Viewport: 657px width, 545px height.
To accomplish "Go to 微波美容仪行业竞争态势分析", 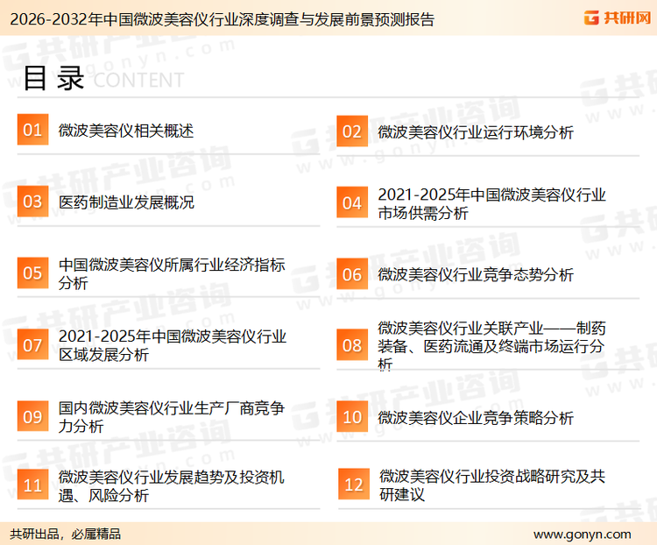I will pos(476,275).
